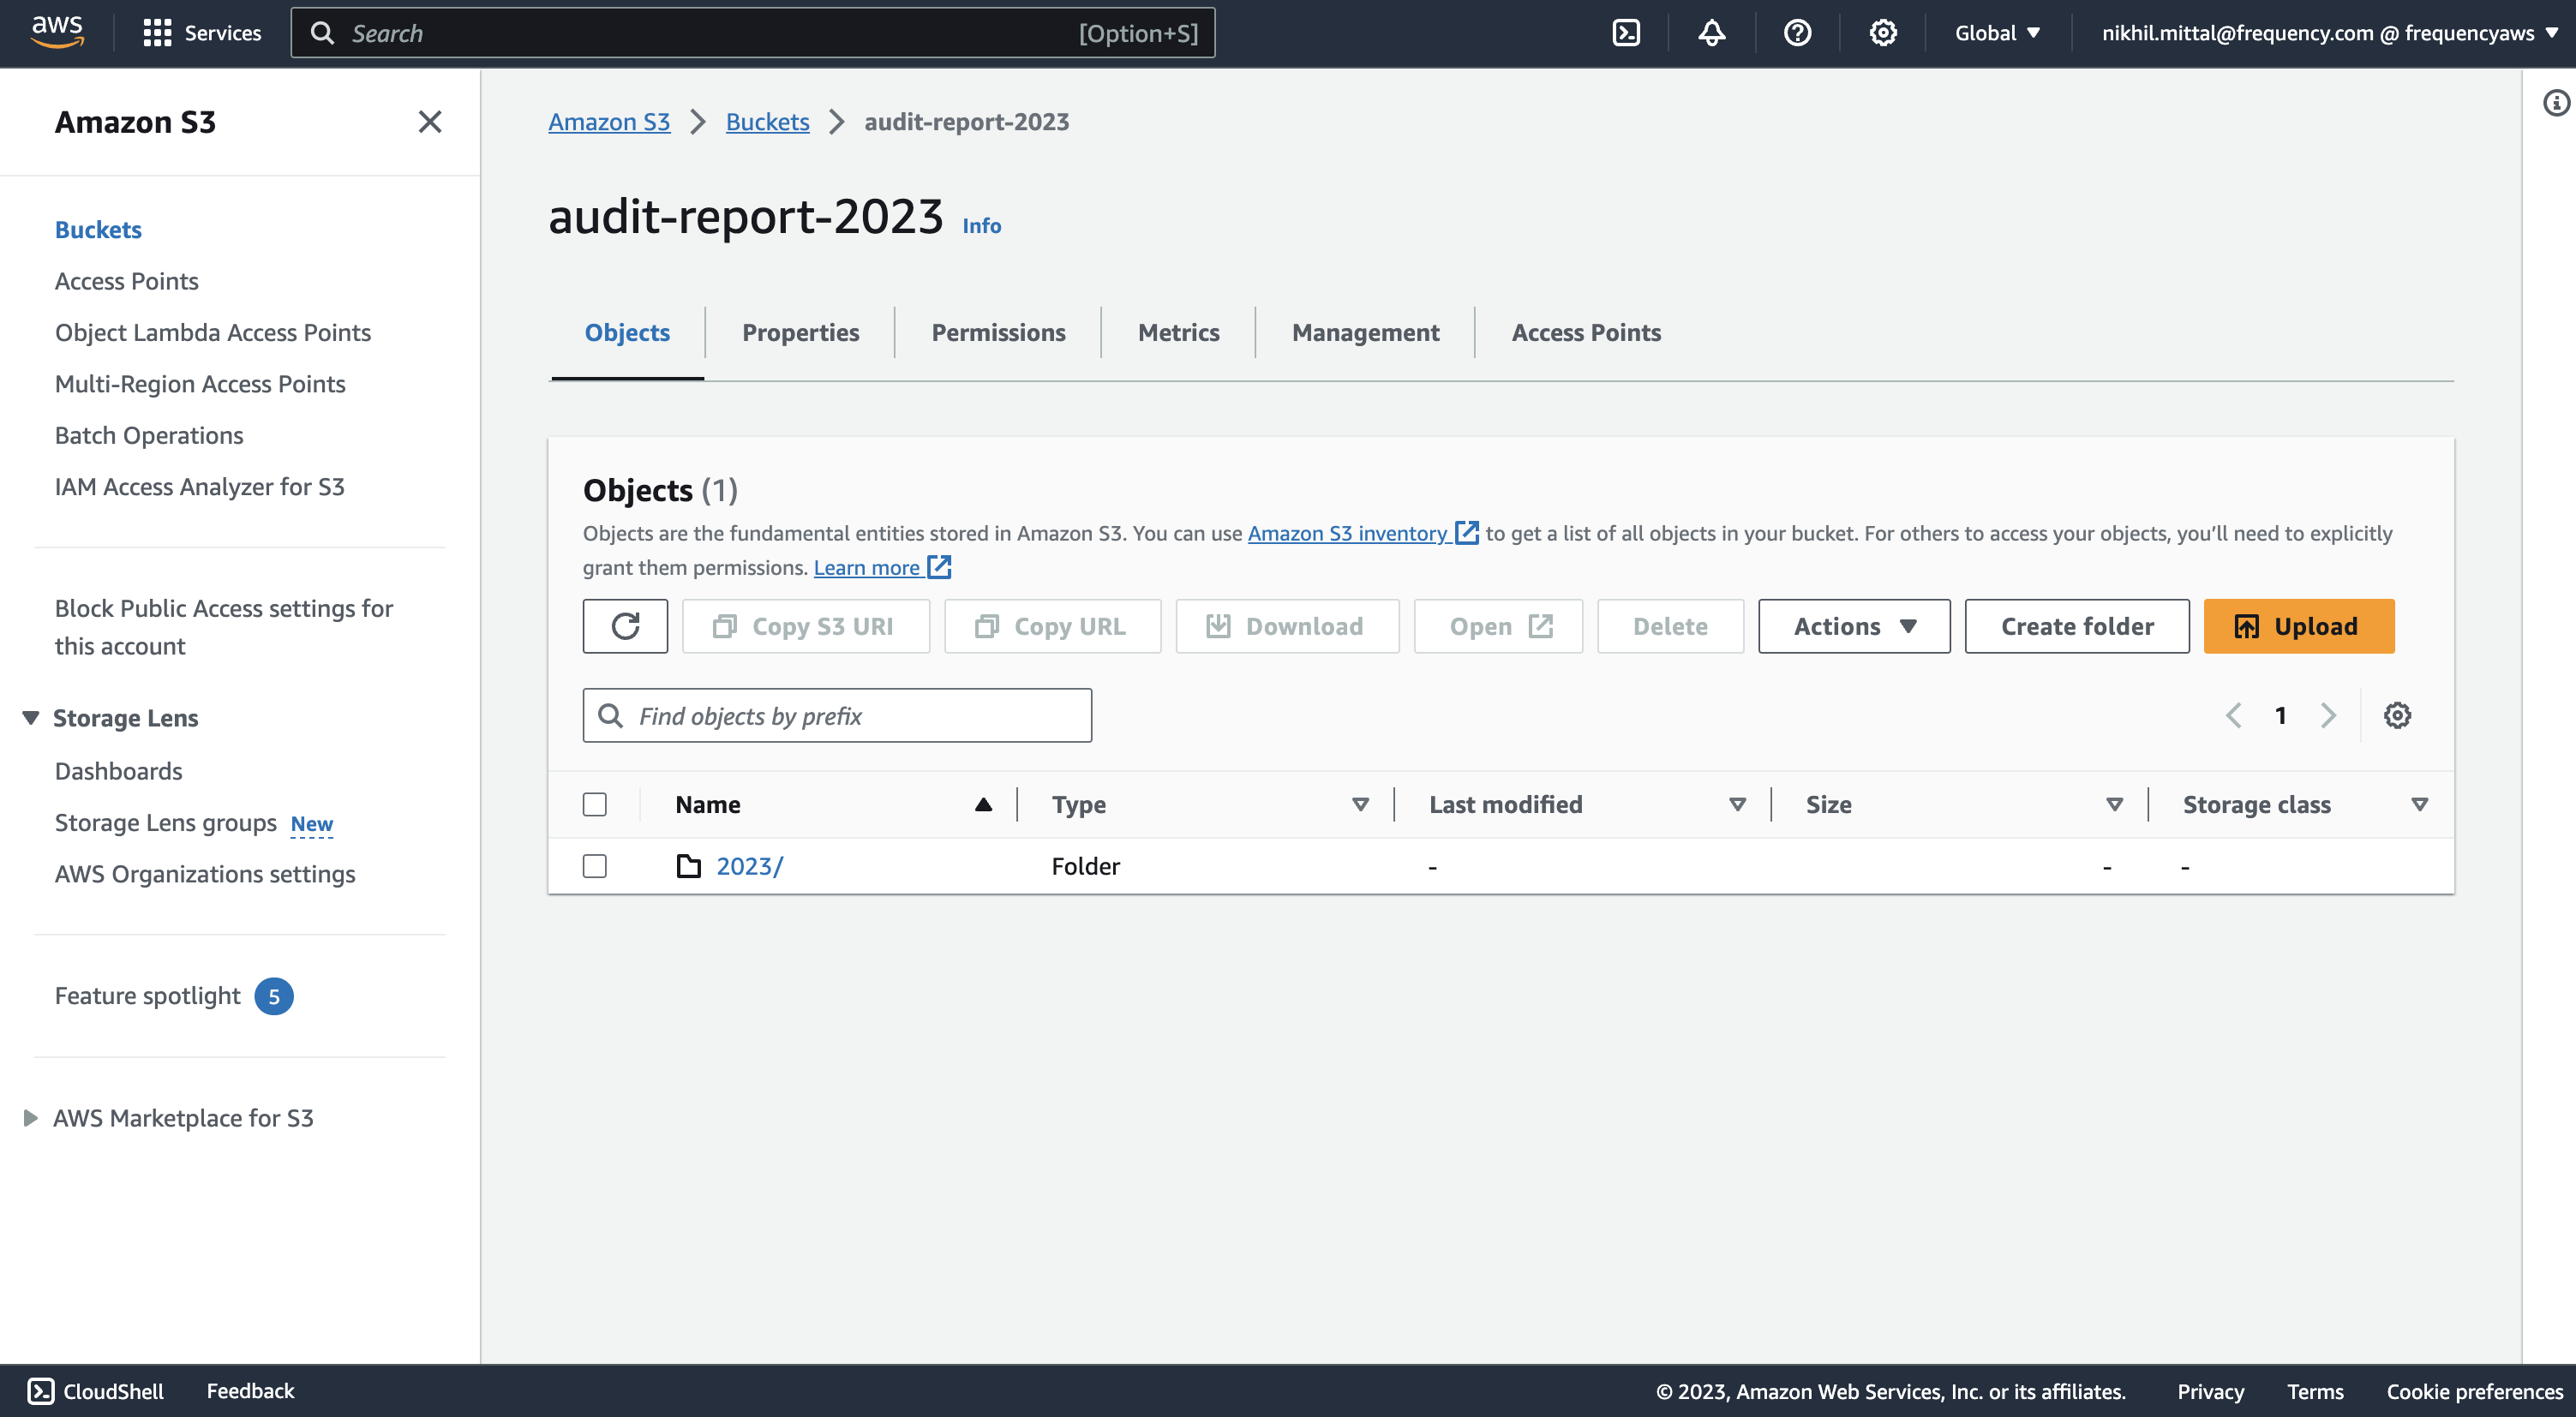
Task: Click the Feature spotlight badge 5
Action: pyautogui.click(x=274, y=996)
